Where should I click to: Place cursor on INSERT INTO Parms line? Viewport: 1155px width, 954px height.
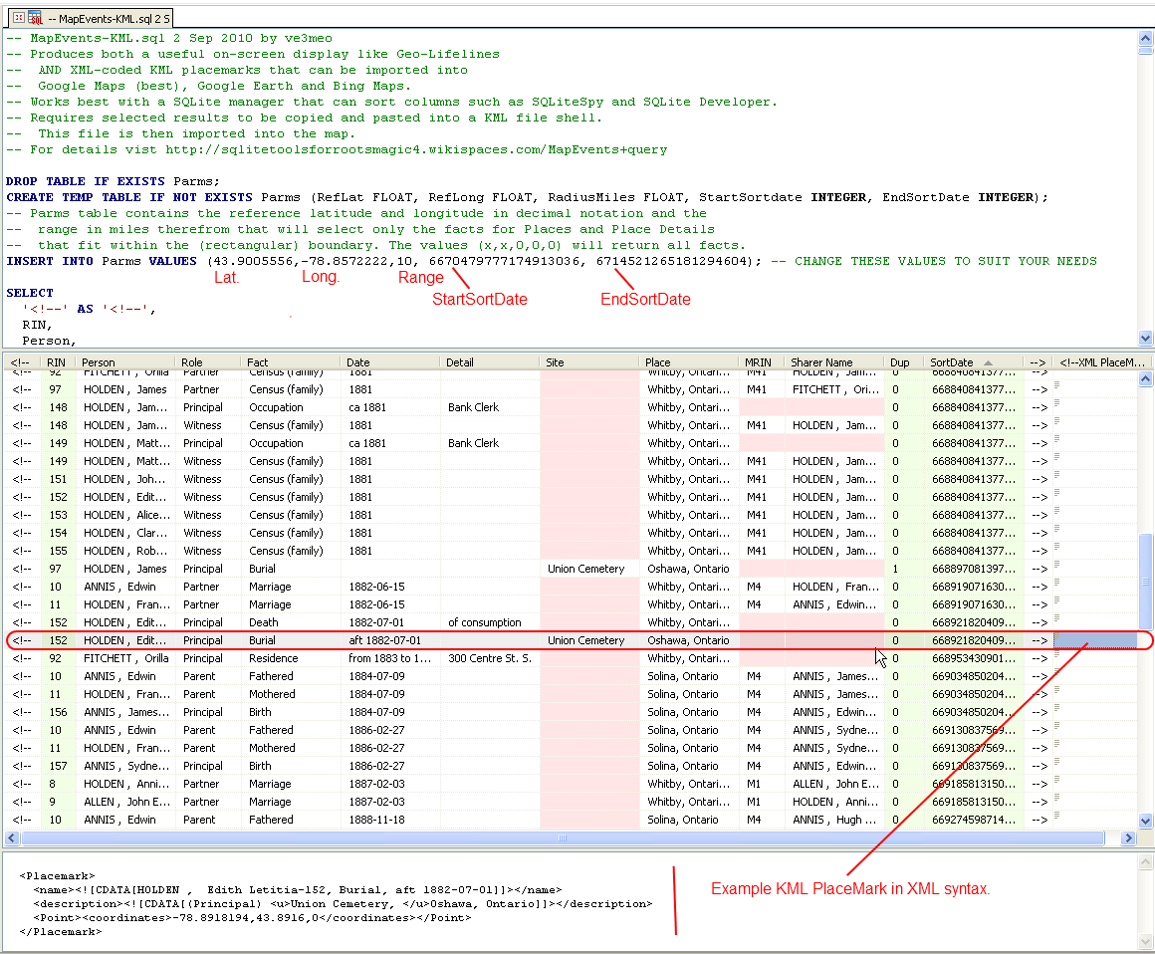coord(551,262)
